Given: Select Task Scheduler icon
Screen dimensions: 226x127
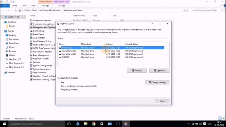Looking at the screenshot, I should (31, 72).
